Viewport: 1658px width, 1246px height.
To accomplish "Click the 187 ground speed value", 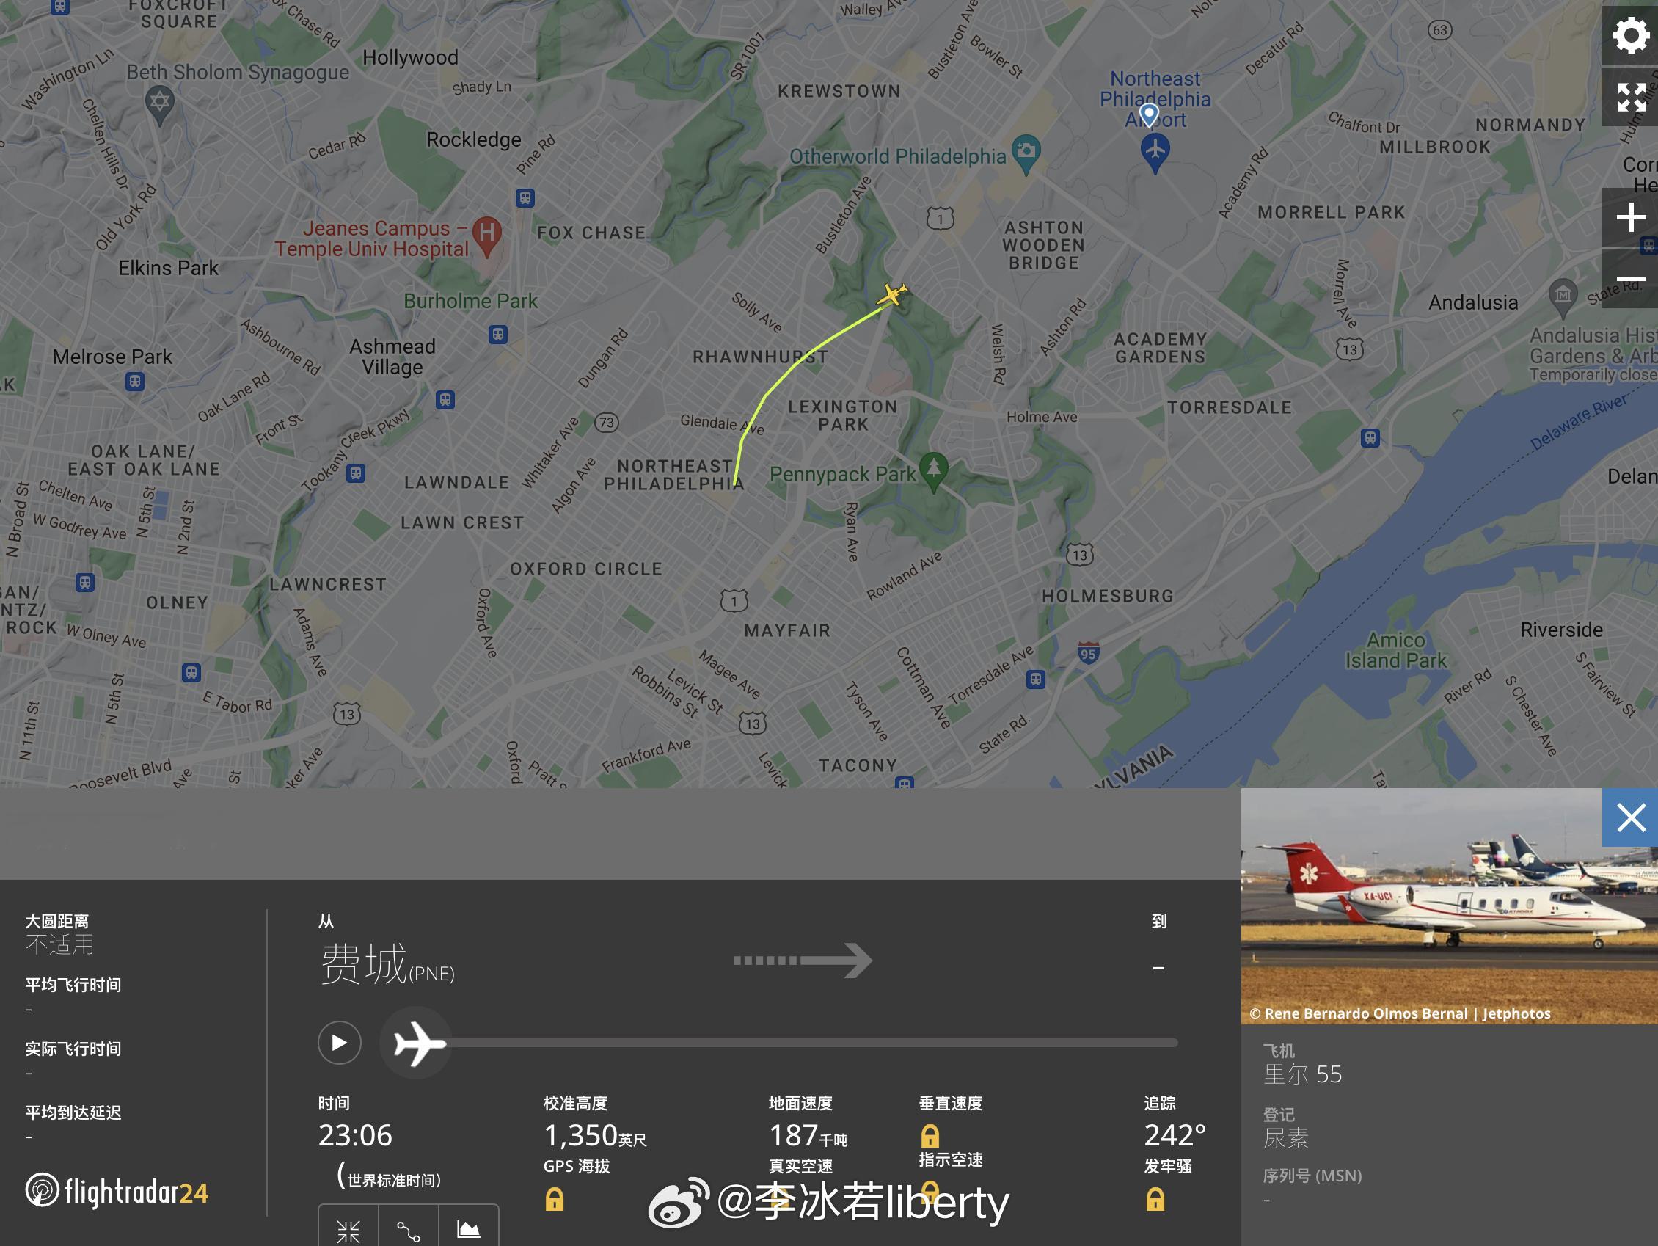I will click(x=793, y=1135).
